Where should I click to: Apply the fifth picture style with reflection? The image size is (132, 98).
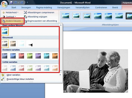pyautogui.click(x=108, y=16)
